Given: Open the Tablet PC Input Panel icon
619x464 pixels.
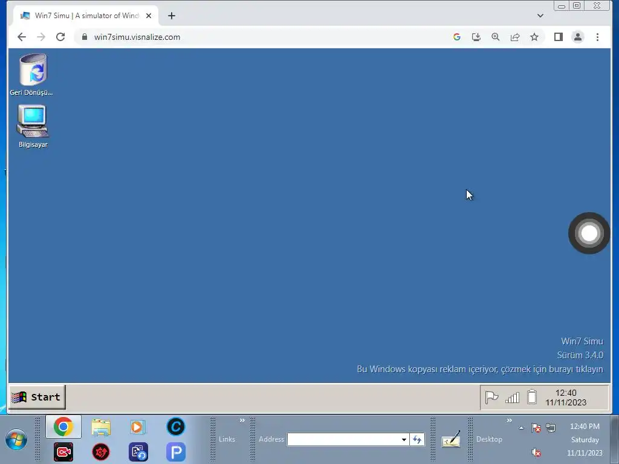Looking at the screenshot, I should 451,439.
